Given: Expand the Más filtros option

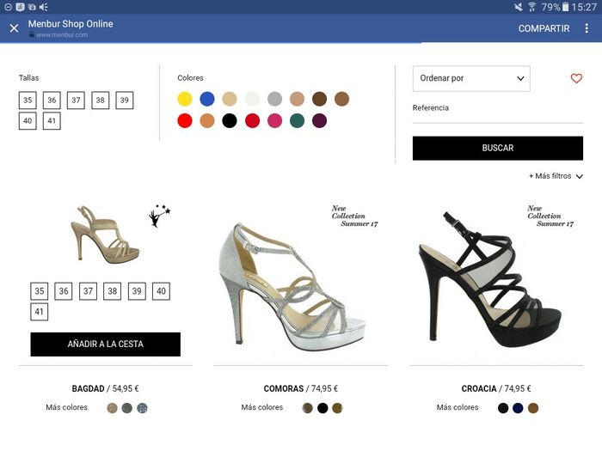Looking at the screenshot, I should (556, 176).
